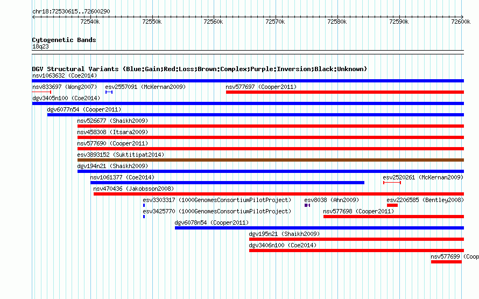Select the tiny blue esv3425770 marker
The image size is (479, 299).
[x=144, y=217]
